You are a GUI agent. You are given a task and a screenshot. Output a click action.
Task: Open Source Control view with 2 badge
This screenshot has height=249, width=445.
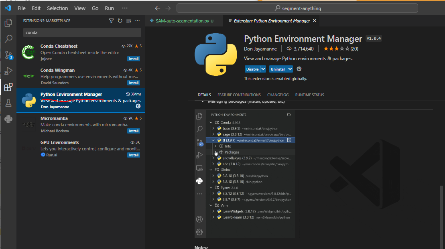pyautogui.click(x=8, y=55)
